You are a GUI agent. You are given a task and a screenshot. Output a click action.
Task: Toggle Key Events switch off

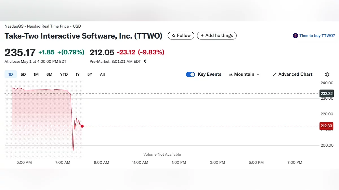tap(190, 75)
